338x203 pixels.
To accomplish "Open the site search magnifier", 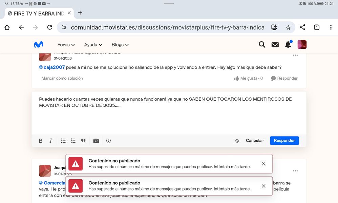I will point(262,44).
